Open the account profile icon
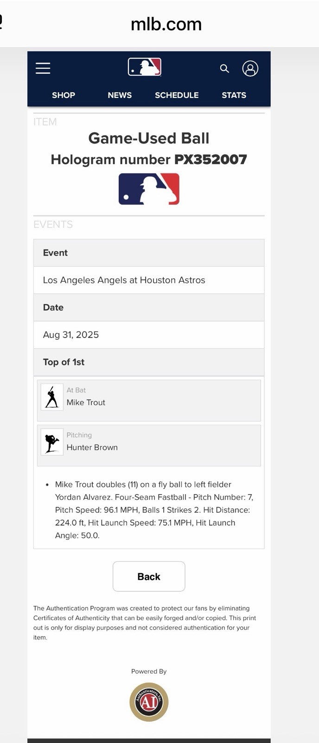 pos(250,69)
